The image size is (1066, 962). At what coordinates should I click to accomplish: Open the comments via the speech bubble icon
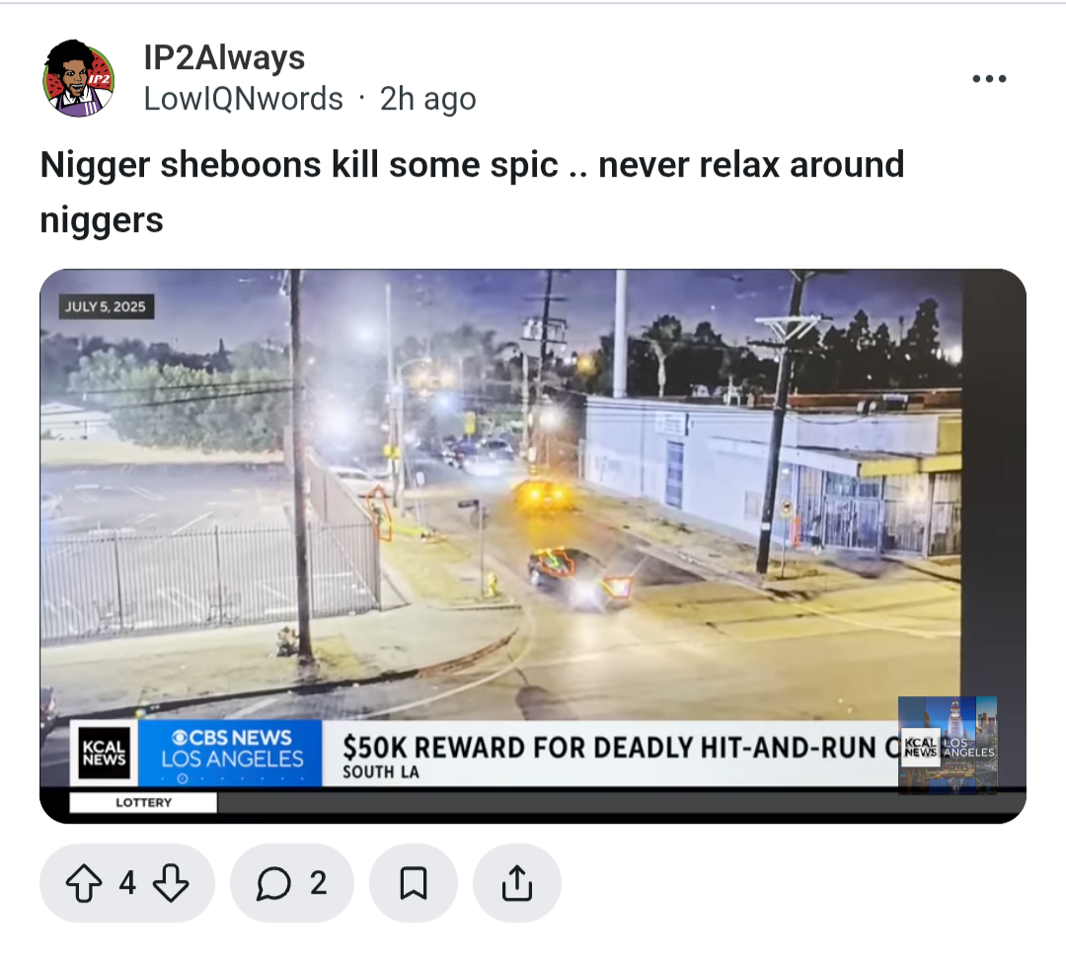[274, 883]
